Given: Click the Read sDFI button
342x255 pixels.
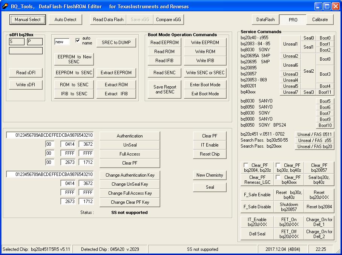Looking at the screenshot, I should click(26, 73).
